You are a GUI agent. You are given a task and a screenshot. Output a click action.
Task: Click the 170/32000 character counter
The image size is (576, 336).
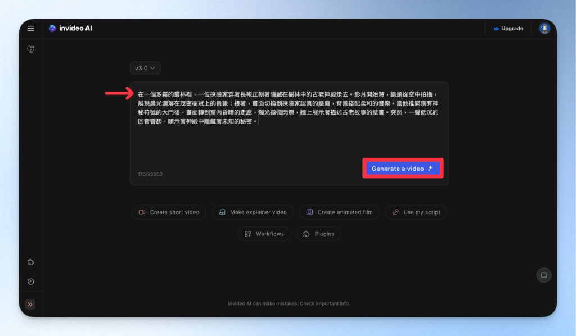point(150,174)
